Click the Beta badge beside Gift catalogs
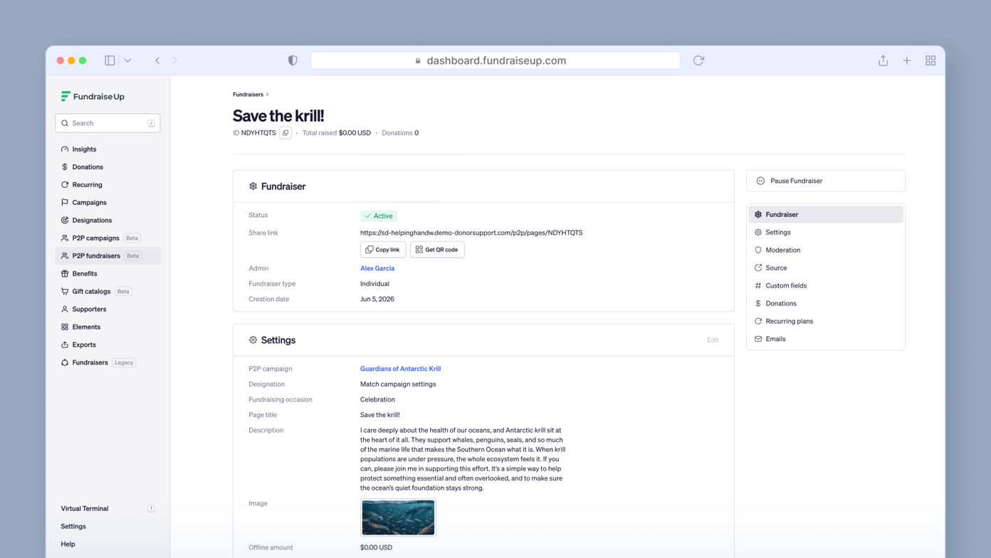 tap(123, 291)
